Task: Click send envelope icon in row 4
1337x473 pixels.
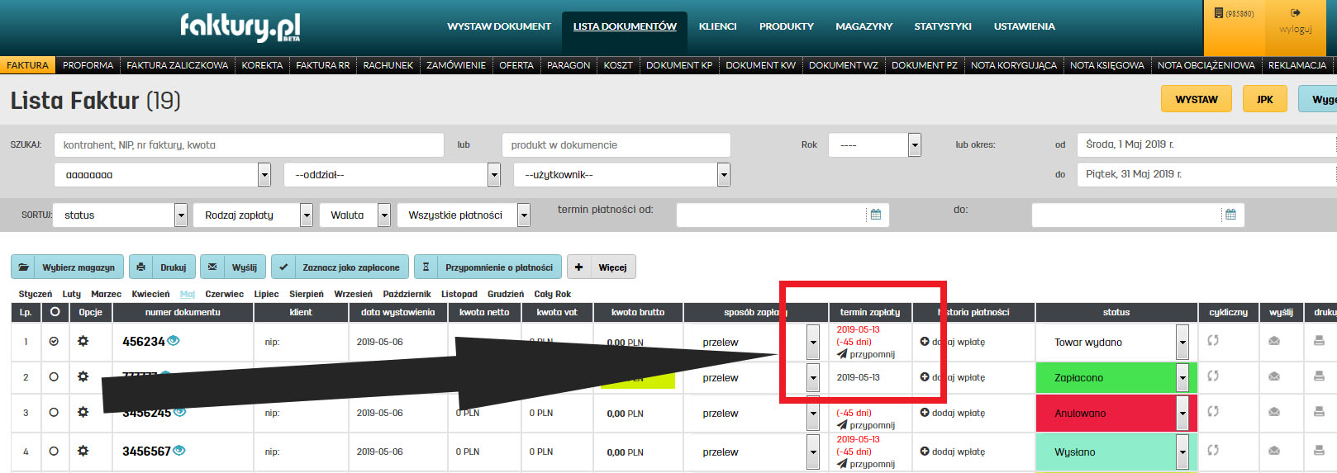Action: (x=1274, y=451)
